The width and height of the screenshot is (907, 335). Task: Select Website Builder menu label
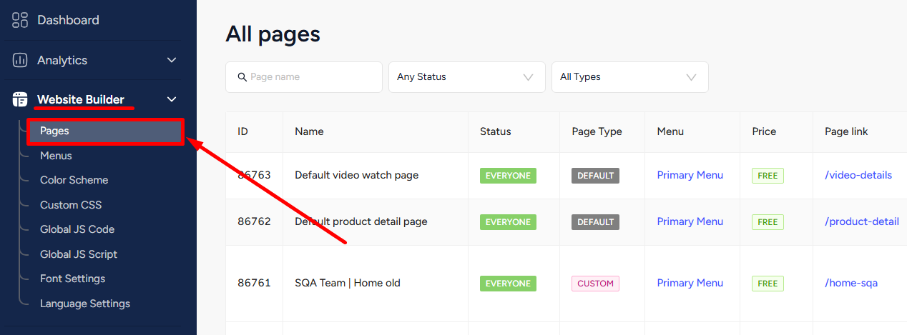coord(81,99)
